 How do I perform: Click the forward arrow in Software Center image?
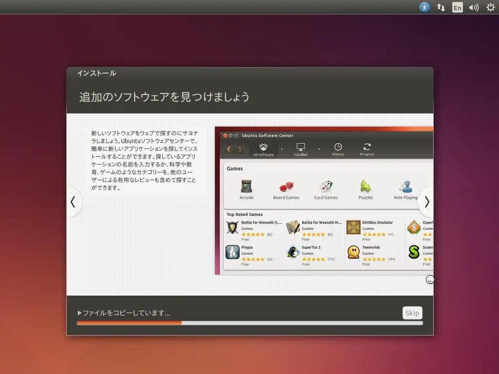point(240,149)
